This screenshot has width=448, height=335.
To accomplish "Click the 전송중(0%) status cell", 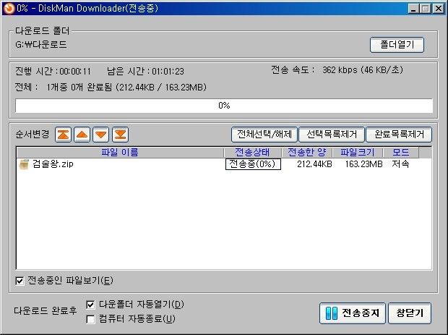I will [x=253, y=164].
